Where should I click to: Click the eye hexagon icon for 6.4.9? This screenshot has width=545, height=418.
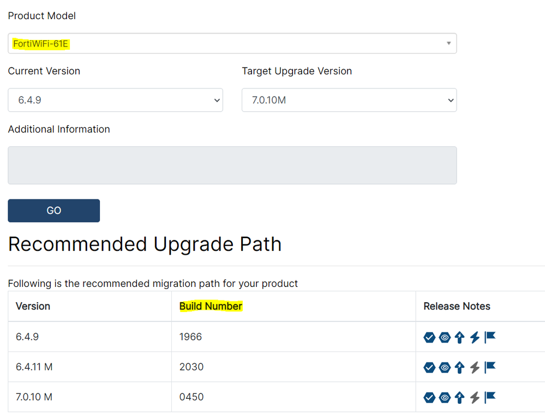pos(445,338)
